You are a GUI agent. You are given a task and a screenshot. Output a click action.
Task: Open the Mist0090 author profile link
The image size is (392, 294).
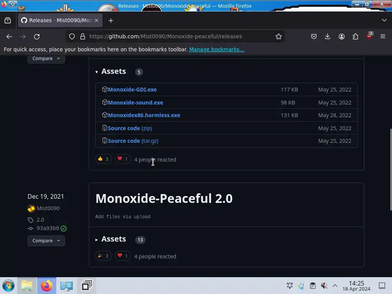point(48,208)
